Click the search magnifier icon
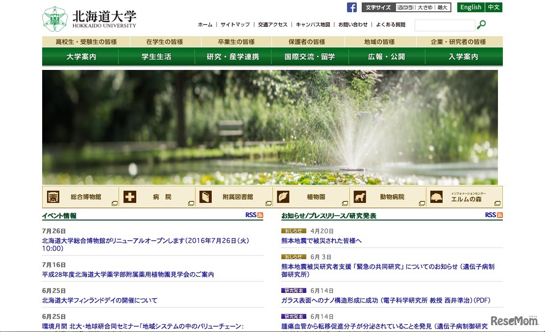The width and height of the screenshot is (545, 332). pos(481,24)
